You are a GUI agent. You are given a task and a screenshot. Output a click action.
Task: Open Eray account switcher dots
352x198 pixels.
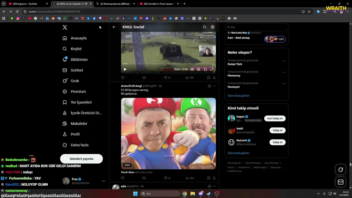[104, 181]
